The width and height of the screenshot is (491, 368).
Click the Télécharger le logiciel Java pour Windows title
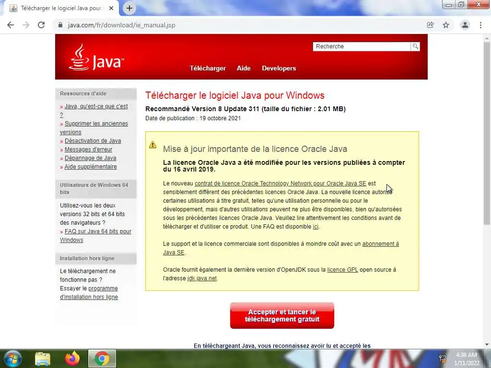(235, 95)
